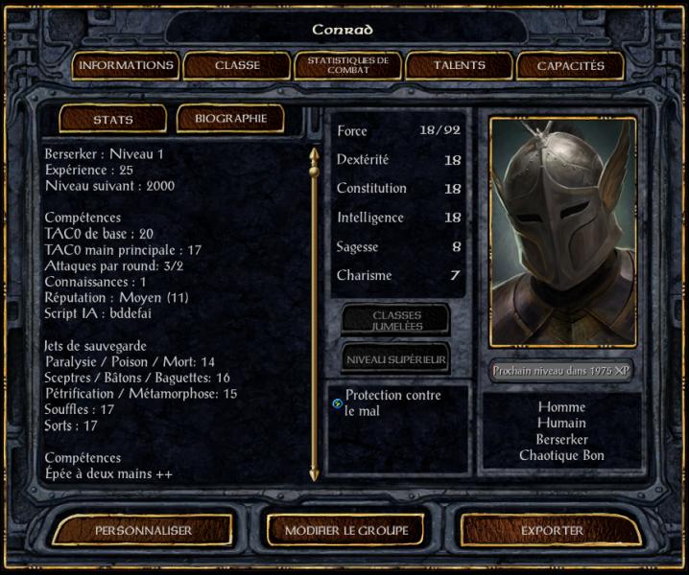This screenshot has height=575, width=689.
Task: Click the Personnaliser button
Action: click(x=143, y=530)
